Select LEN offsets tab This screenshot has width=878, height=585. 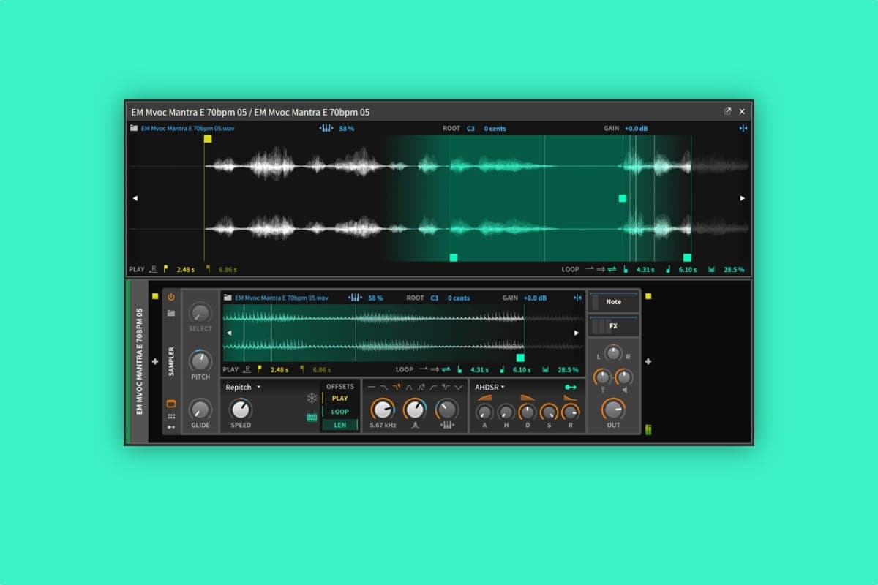(x=340, y=425)
